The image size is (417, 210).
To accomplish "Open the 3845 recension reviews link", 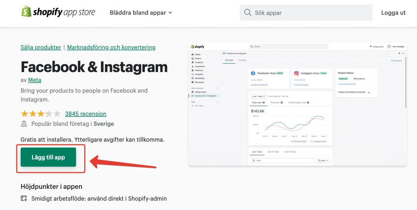I will point(86,114).
